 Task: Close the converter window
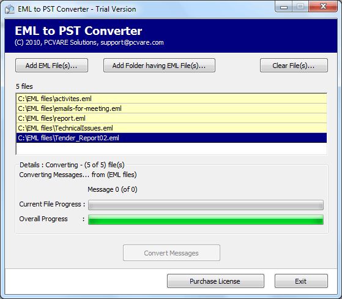coord(323,7)
